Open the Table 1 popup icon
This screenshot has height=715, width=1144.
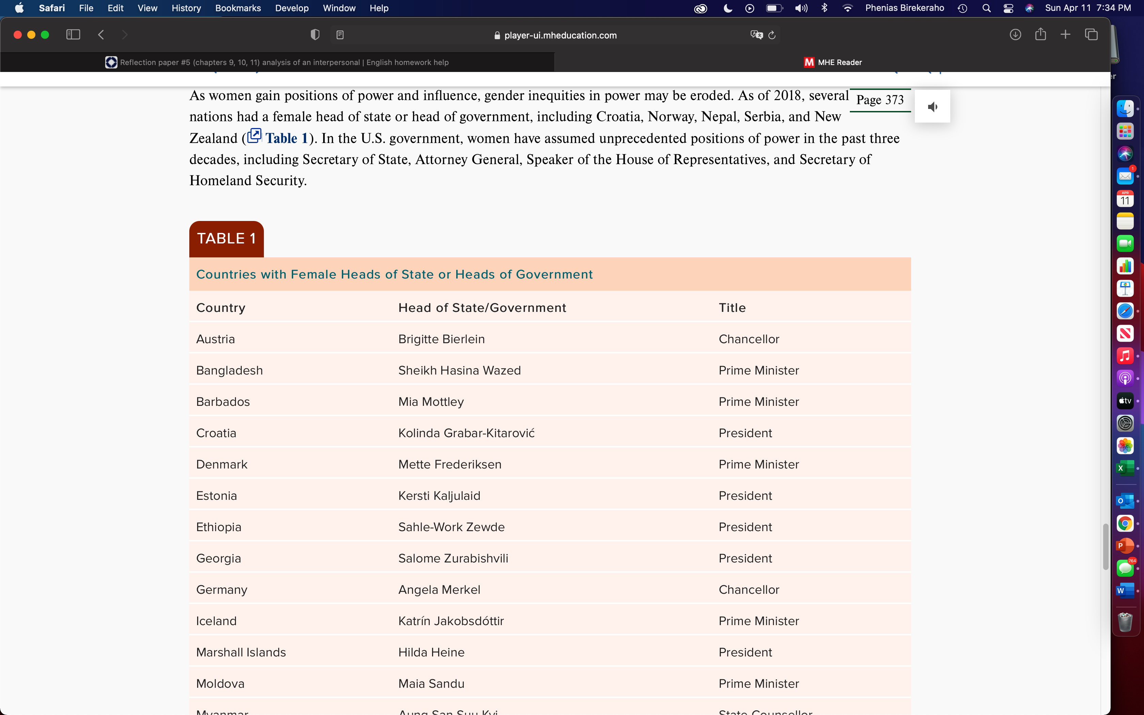click(254, 136)
